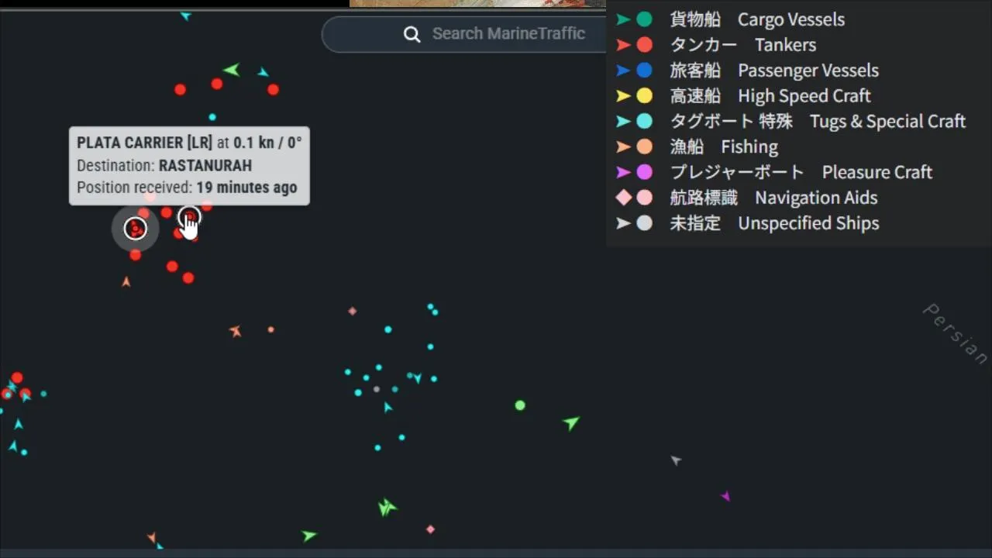Select the grey unspecified ship arrow marker

click(676, 460)
